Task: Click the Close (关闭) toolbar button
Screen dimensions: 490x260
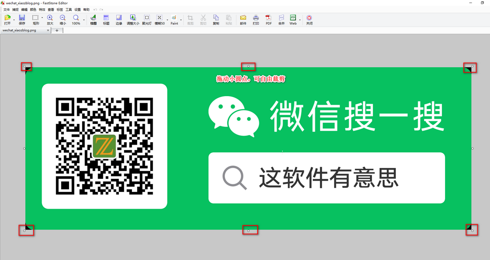Action: (x=309, y=19)
